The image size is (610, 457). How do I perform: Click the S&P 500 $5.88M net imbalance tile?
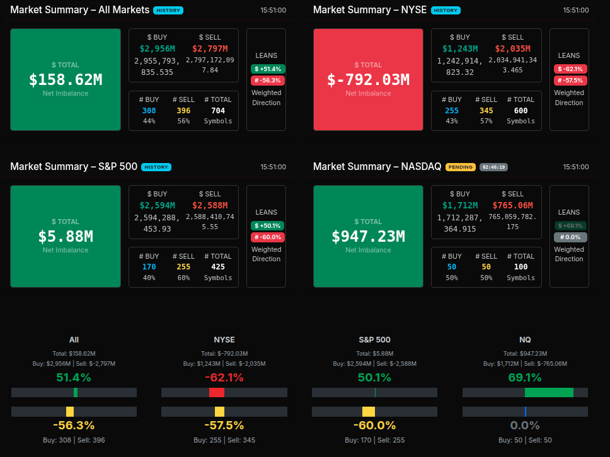click(66, 236)
